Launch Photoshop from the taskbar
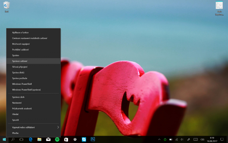Image resolution: width=228 pixels, height=143 pixels. pyautogui.click(x=93, y=139)
